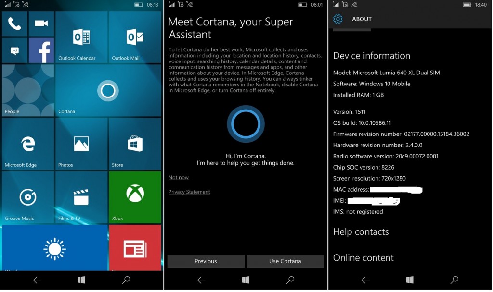Screen dimensions: 493x292
Task: Select the Radio software version line
Action: tap(386, 156)
